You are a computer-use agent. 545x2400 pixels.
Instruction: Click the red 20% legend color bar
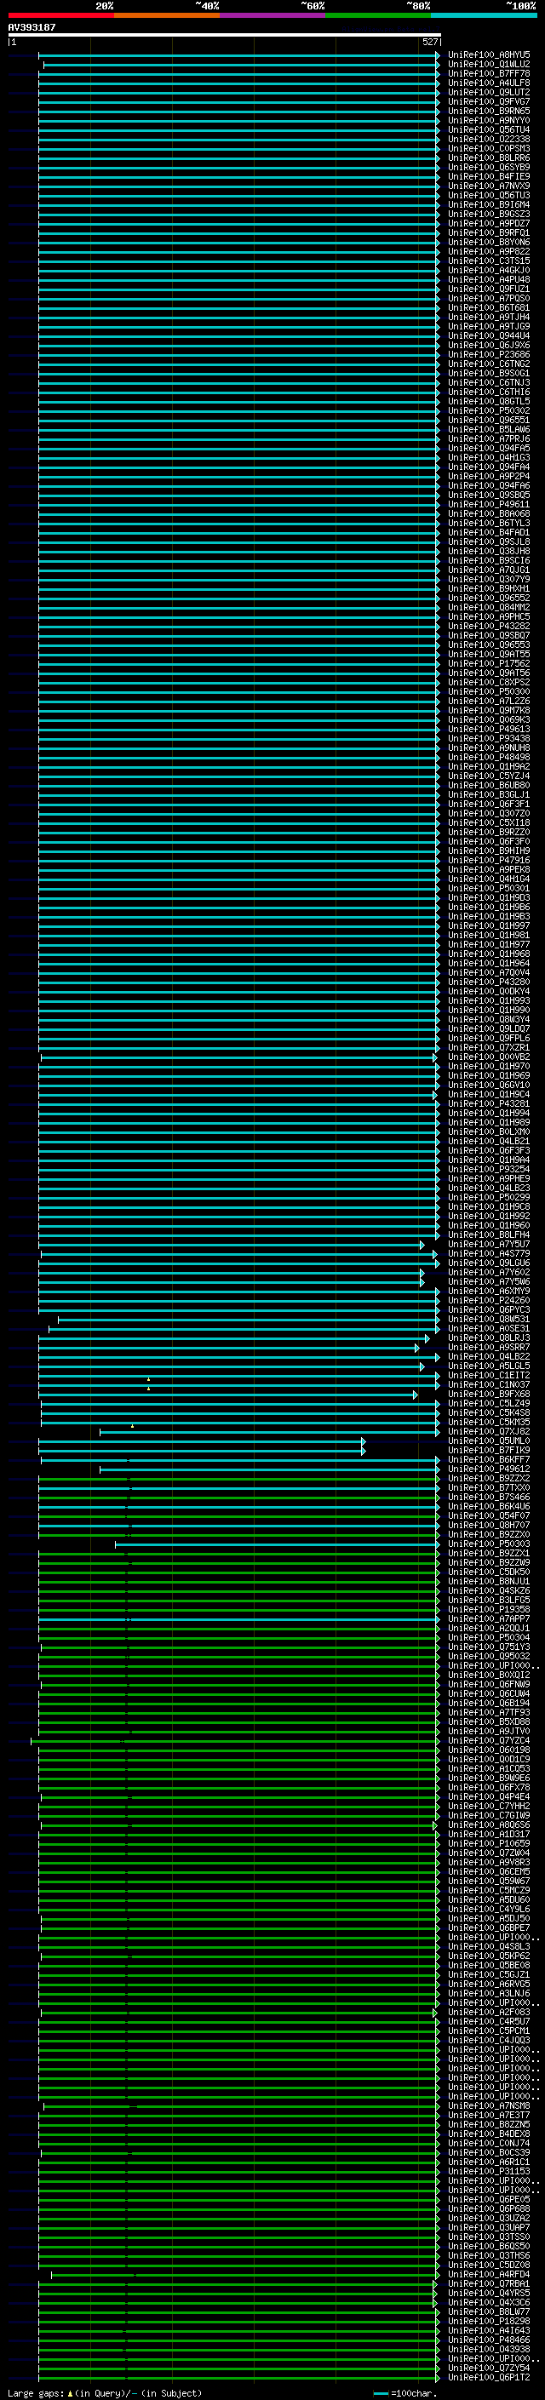tap(60, 15)
